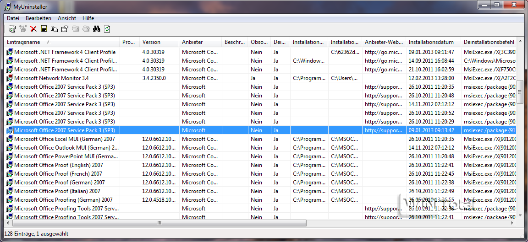Open the Ansicht menu
The image size is (528, 242).
tap(66, 18)
